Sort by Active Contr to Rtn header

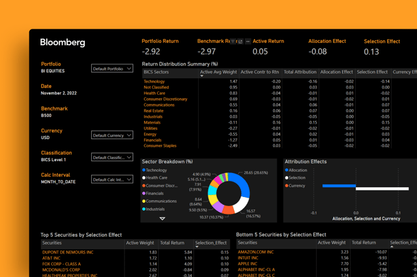click(x=259, y=72)
